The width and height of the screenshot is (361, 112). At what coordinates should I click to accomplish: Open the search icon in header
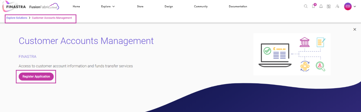pyautogui.click(x=306, y=6)
